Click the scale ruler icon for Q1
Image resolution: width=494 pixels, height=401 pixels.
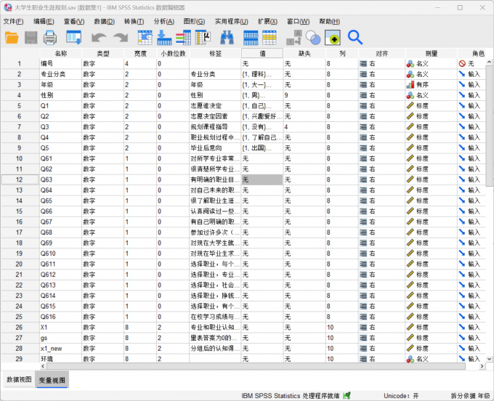(x=410, y=106)
